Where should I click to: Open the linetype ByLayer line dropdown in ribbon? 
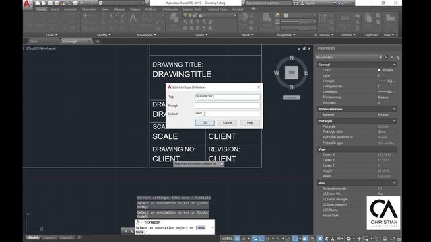pos(299,28)
